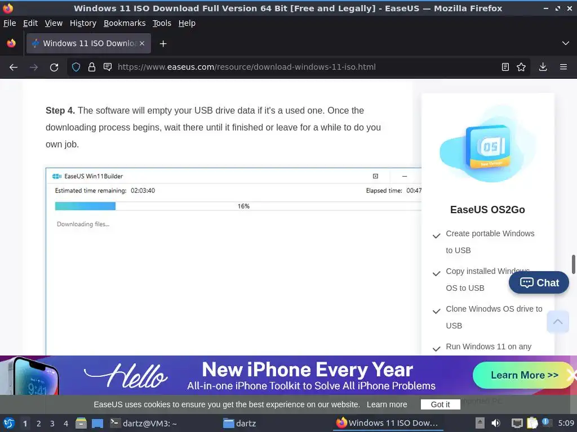Screen dimensions: 577x432
Task: Click the Win11Builder 16% progress bar
Action: tap(238, 206)
